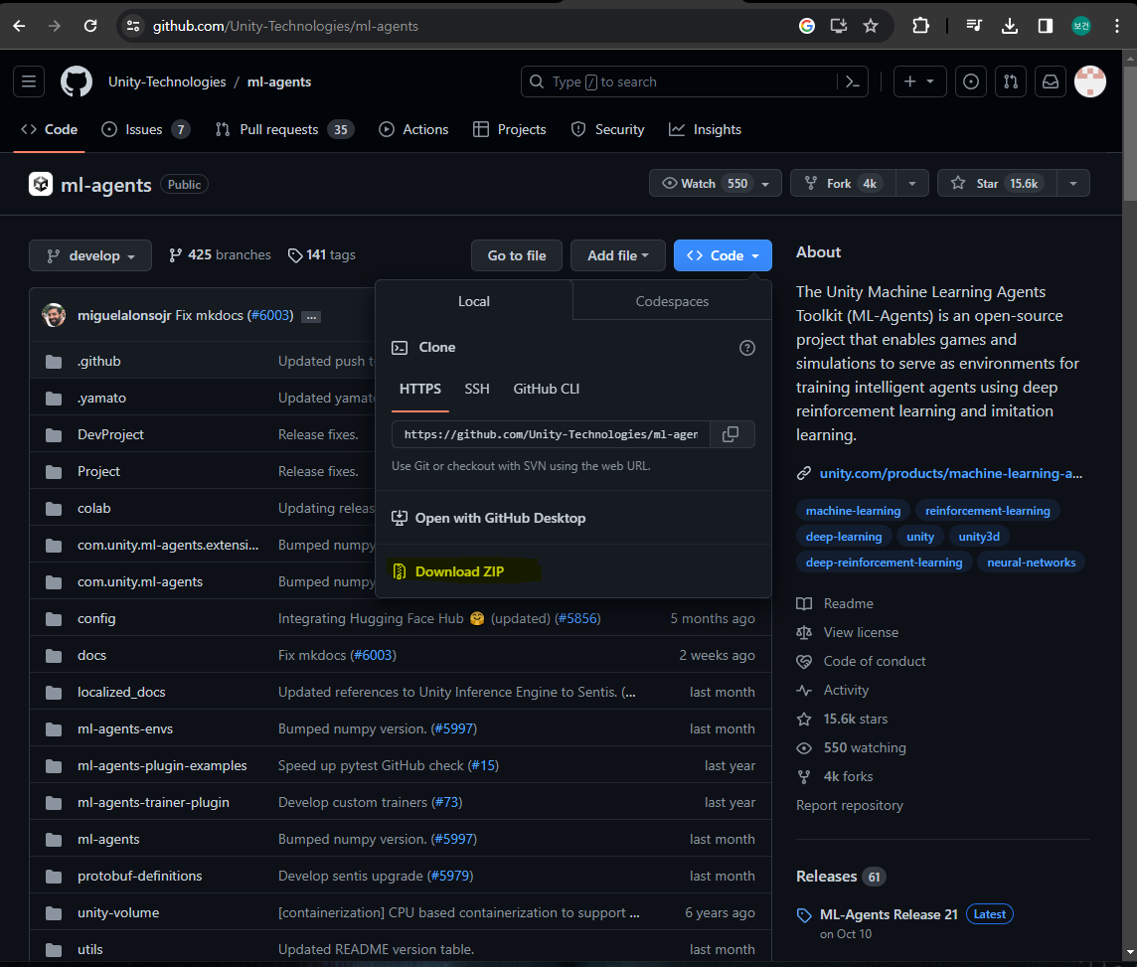This screenshot has width=1137, height=967.
Task: Open the browser downloads icon
Action: (x=1010, y=26)
